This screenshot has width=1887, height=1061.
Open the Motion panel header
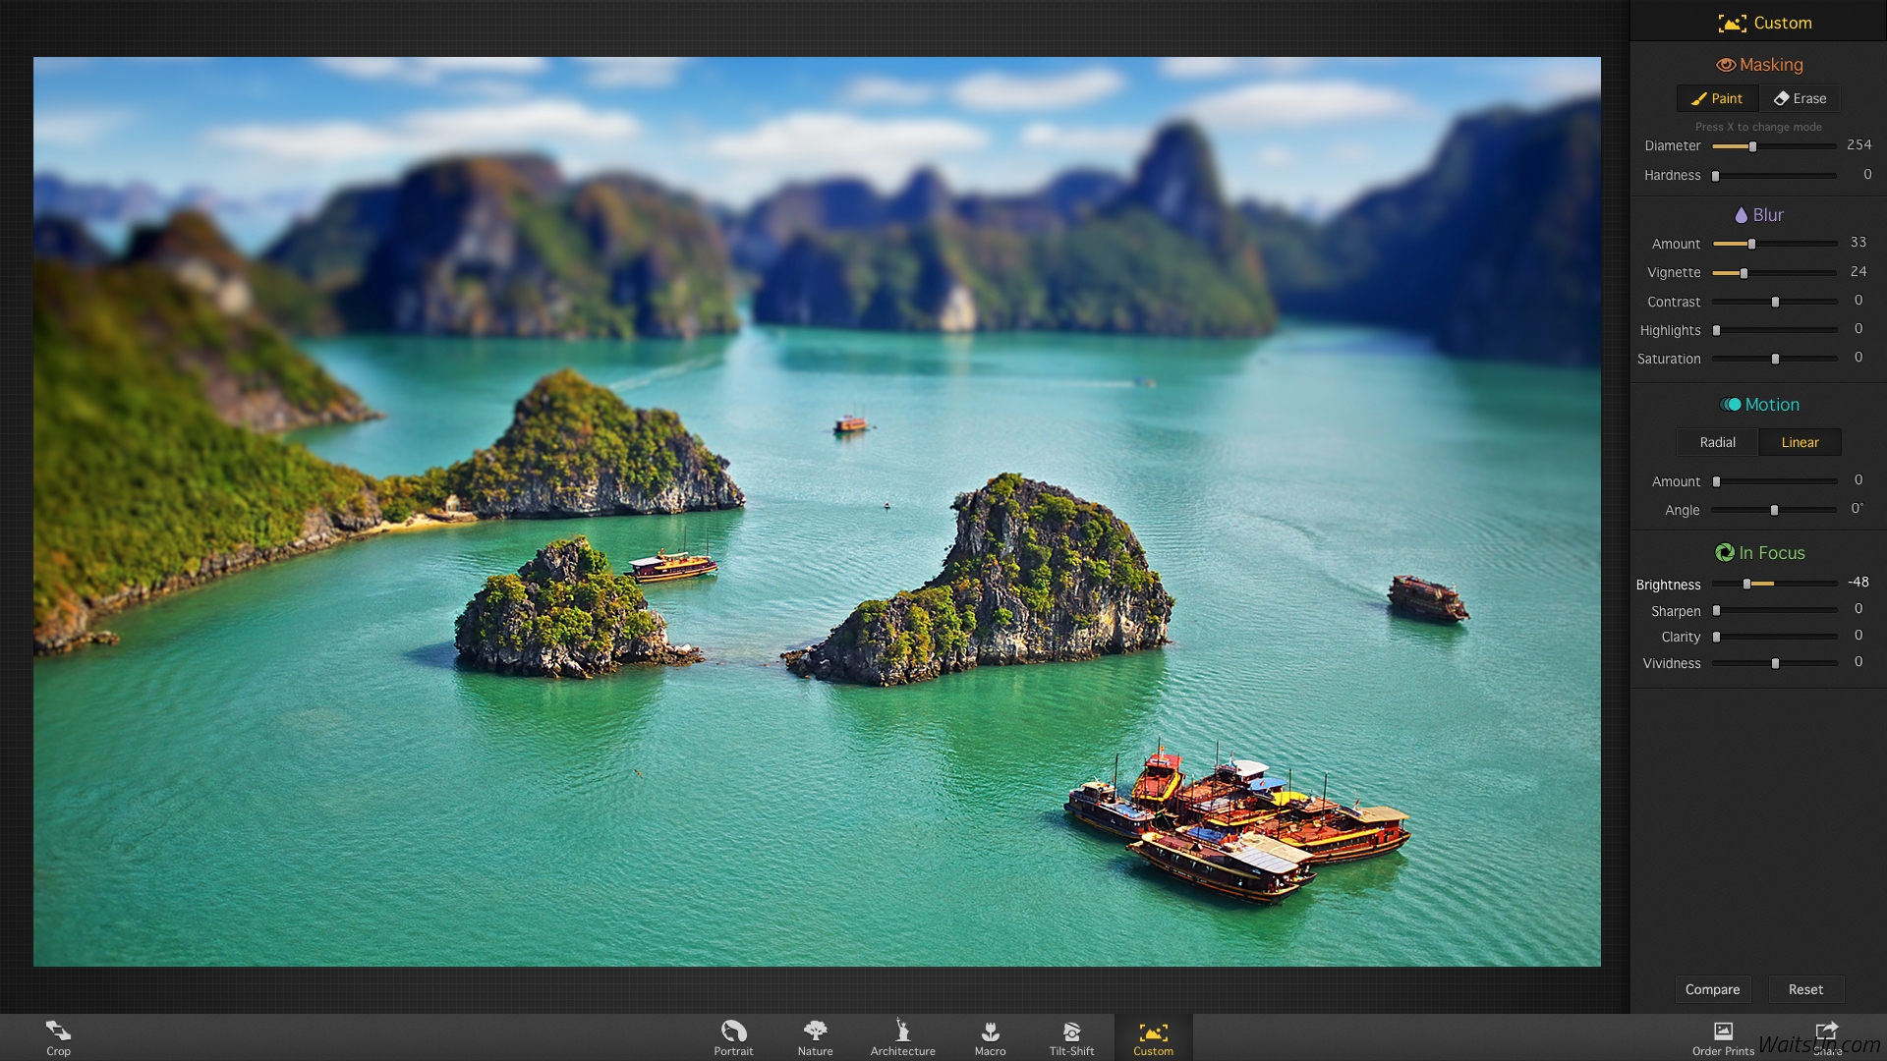click(1759, 404)
